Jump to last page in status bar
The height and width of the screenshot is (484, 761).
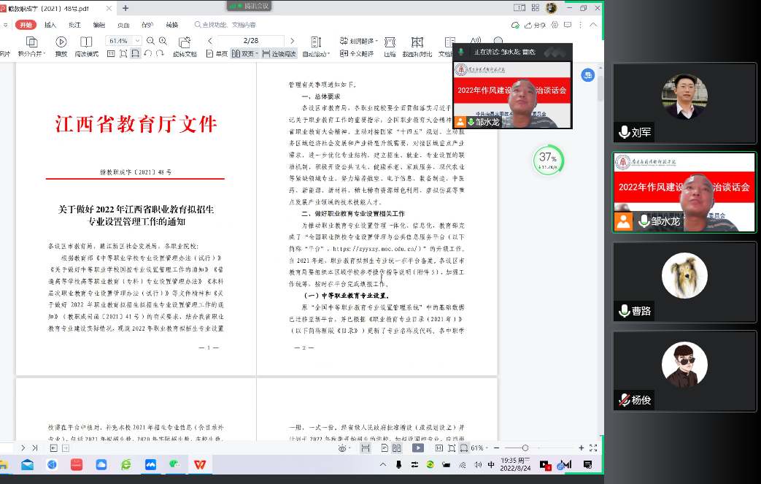pyautogui.click(x=34, y=447)
